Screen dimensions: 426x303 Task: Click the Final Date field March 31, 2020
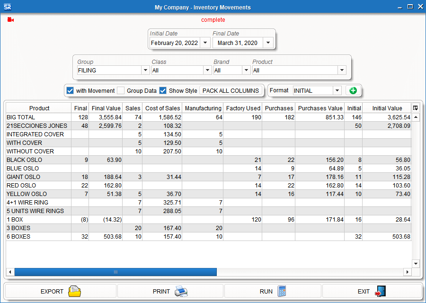[x=238, y=43]
